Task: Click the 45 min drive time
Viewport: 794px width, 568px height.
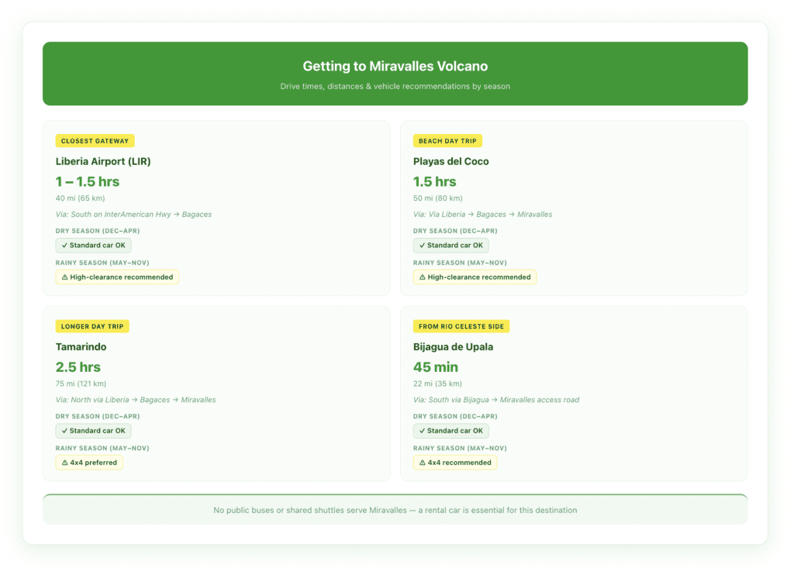Action: pos(435,367)
